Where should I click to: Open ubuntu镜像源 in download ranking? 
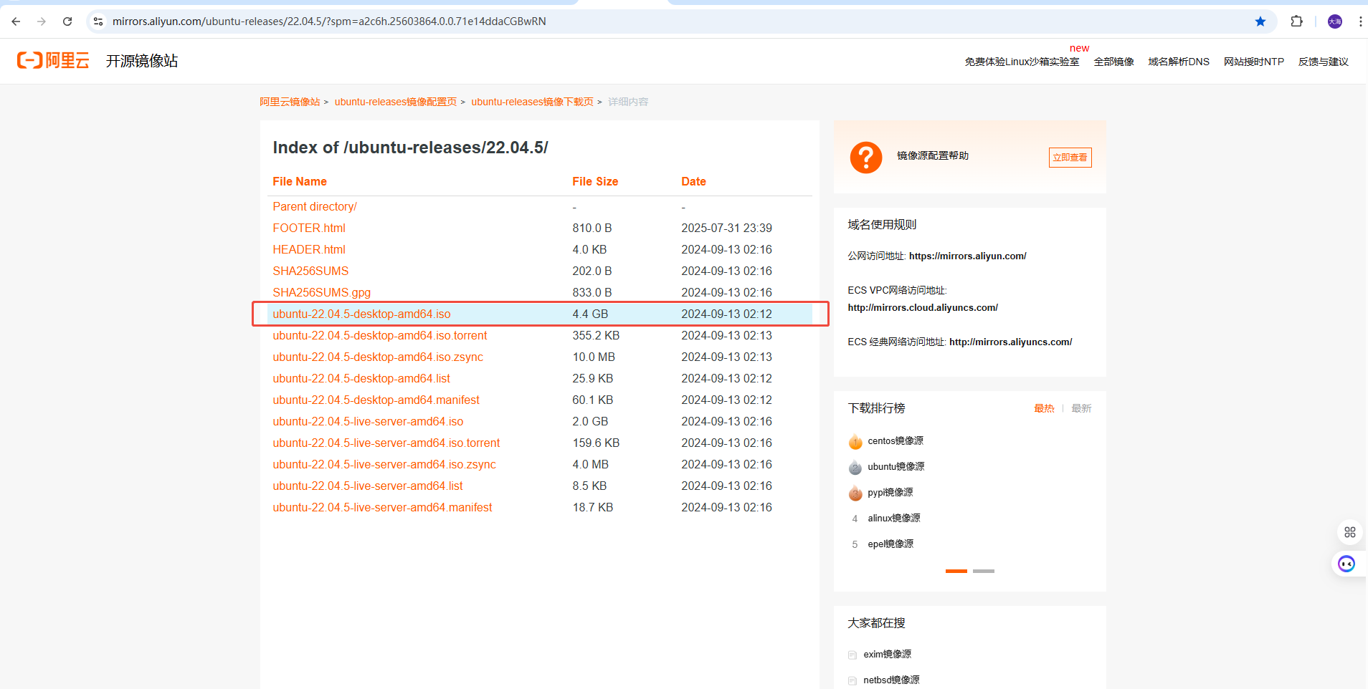click(896, 467)
